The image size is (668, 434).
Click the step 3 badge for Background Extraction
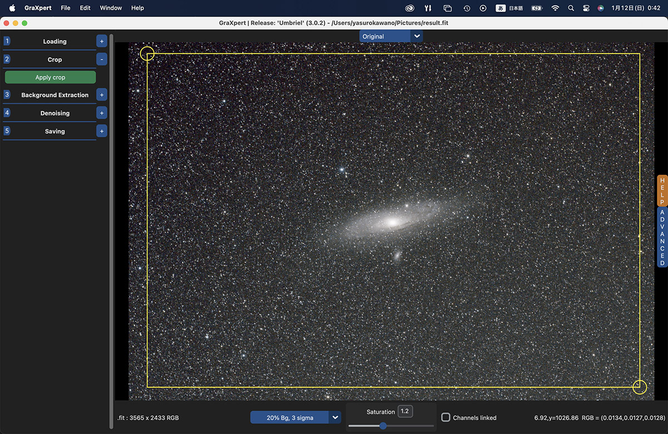(7, 95)
